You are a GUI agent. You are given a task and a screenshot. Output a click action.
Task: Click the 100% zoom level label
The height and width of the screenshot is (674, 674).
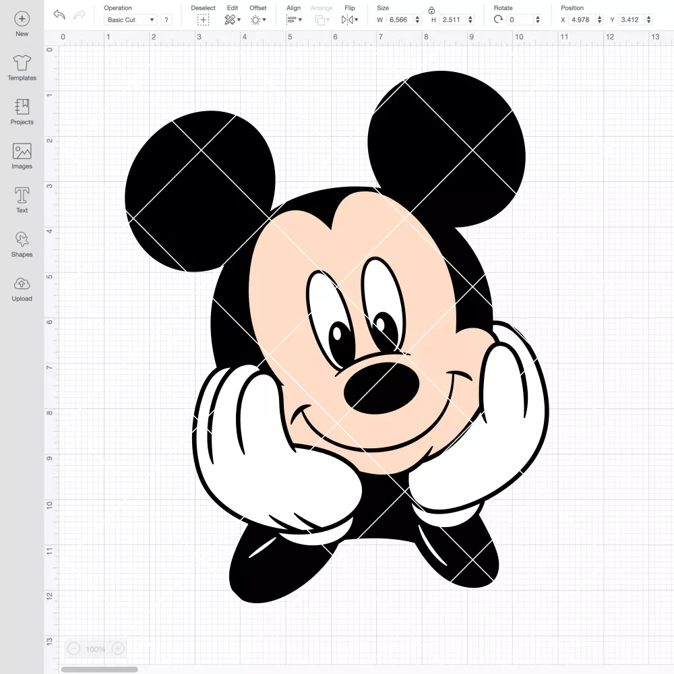[96, 649]
